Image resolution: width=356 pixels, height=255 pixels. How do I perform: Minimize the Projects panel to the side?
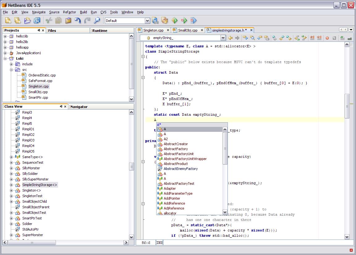[x=39, y=30]
